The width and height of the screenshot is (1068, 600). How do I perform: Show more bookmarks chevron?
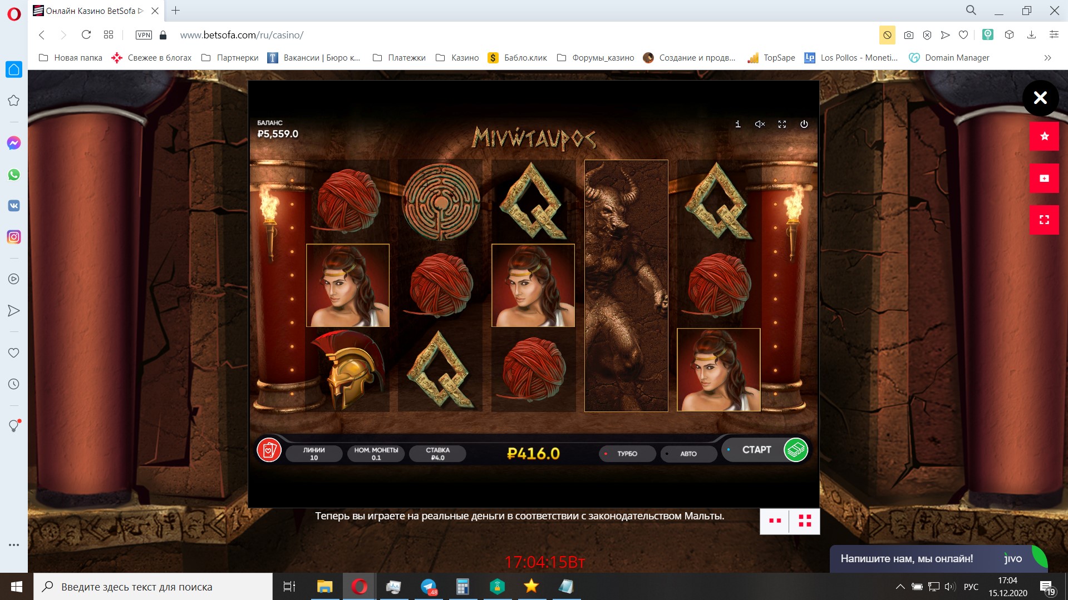pyautogui.click(x=1048, y=58)
